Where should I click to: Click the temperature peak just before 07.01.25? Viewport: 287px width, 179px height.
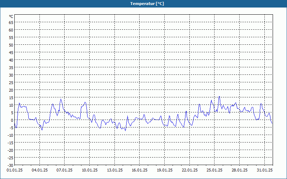coord(61,99)
